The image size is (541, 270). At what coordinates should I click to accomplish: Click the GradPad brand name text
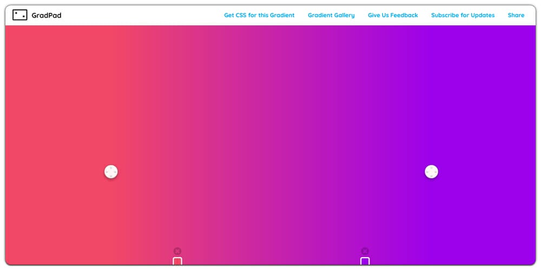(x=46, y=15)
